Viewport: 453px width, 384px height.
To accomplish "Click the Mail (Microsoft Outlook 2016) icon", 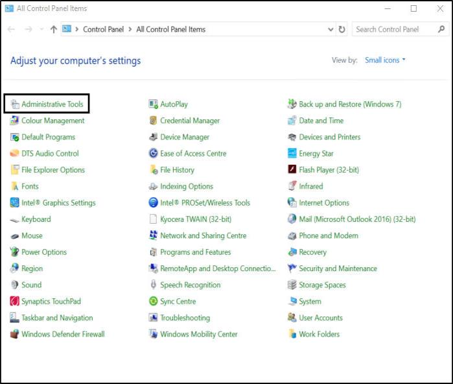I will (293, 219).
